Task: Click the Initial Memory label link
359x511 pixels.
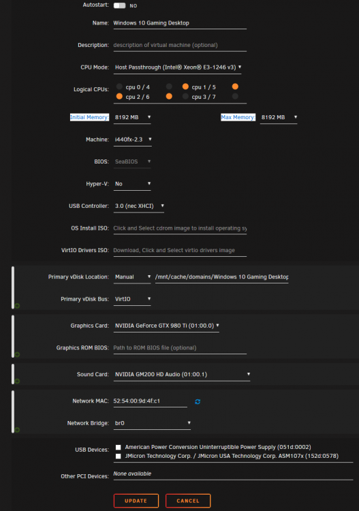Action: point(89,117)
